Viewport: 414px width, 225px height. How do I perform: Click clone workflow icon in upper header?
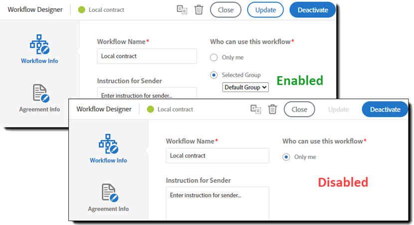point(182,9)
